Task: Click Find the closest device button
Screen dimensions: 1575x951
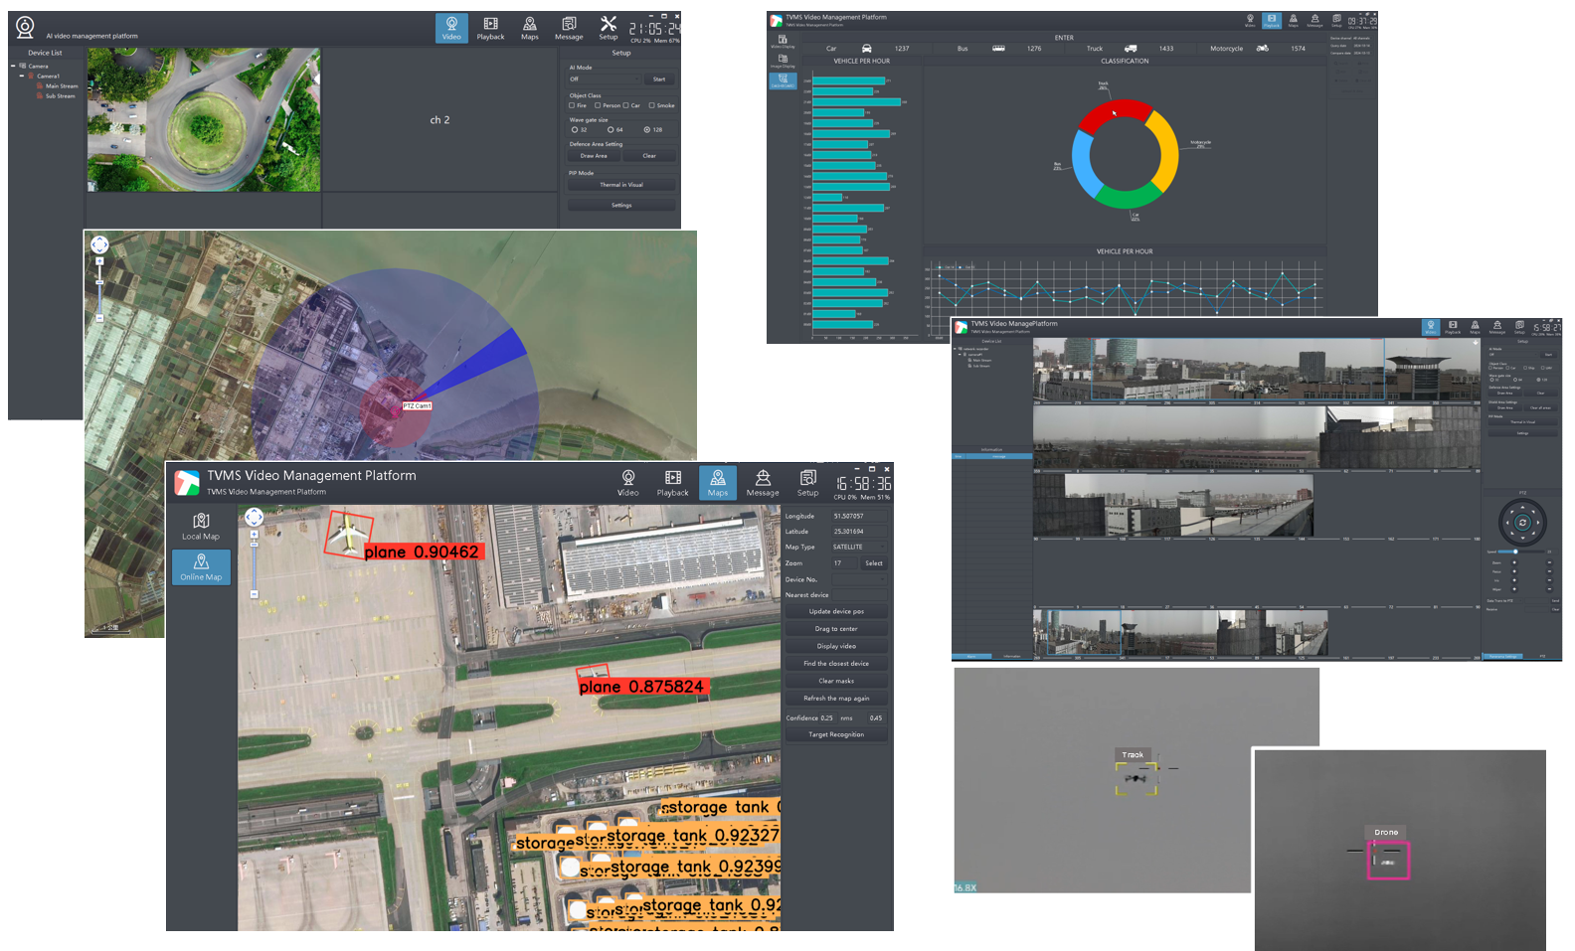Action: pyautogui.click(x=836, y=664)
